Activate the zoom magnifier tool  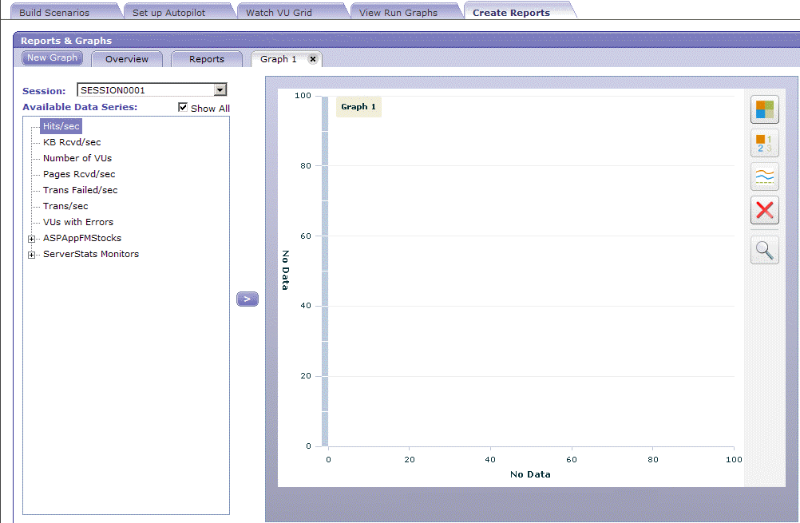coord(764,249)
